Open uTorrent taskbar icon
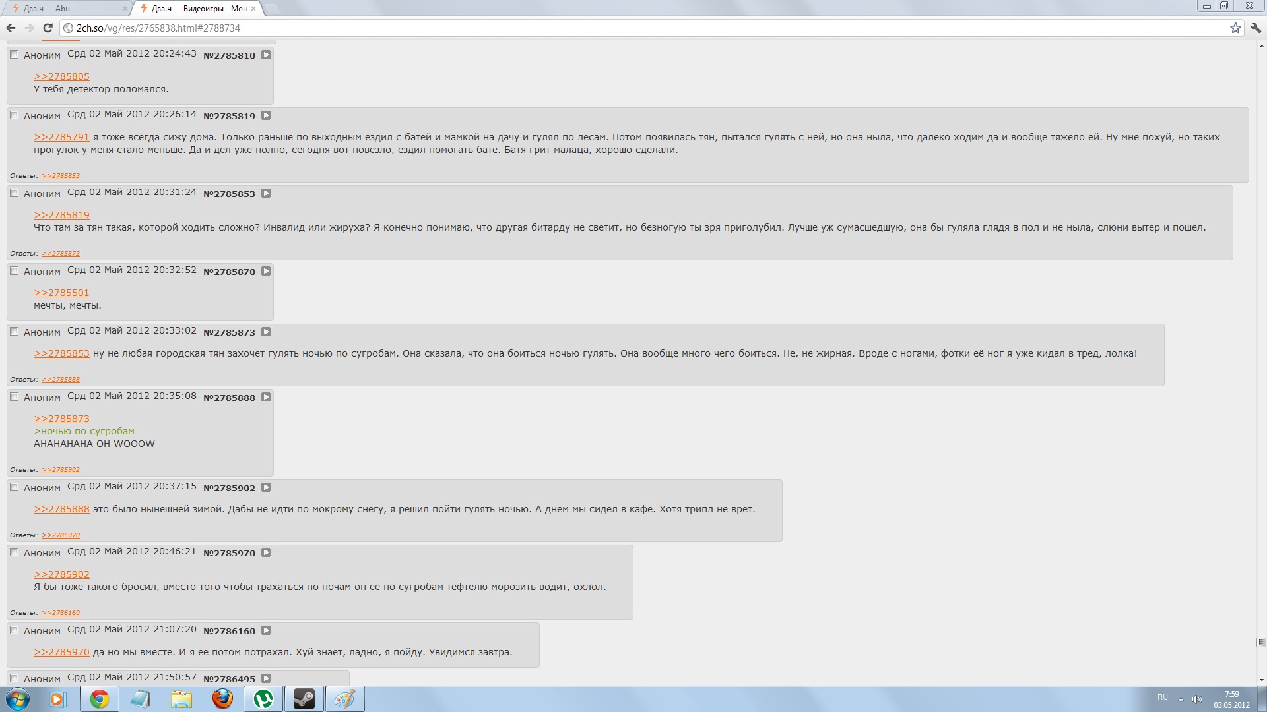This screenshot has height=712, width=1267. (263, 699)
